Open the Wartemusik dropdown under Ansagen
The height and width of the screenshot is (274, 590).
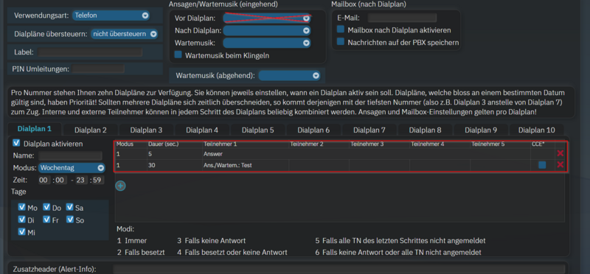(267, 43)
